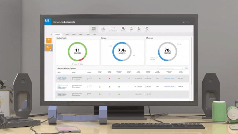Click the Storage 7.4 TB donut chart
The image size is (238, 134).
click(x=122, y=52)
